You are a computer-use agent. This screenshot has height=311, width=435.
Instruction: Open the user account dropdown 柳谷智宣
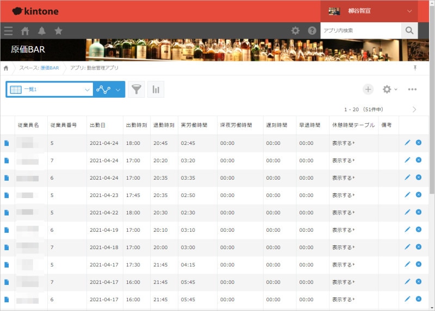pos(369,11)
